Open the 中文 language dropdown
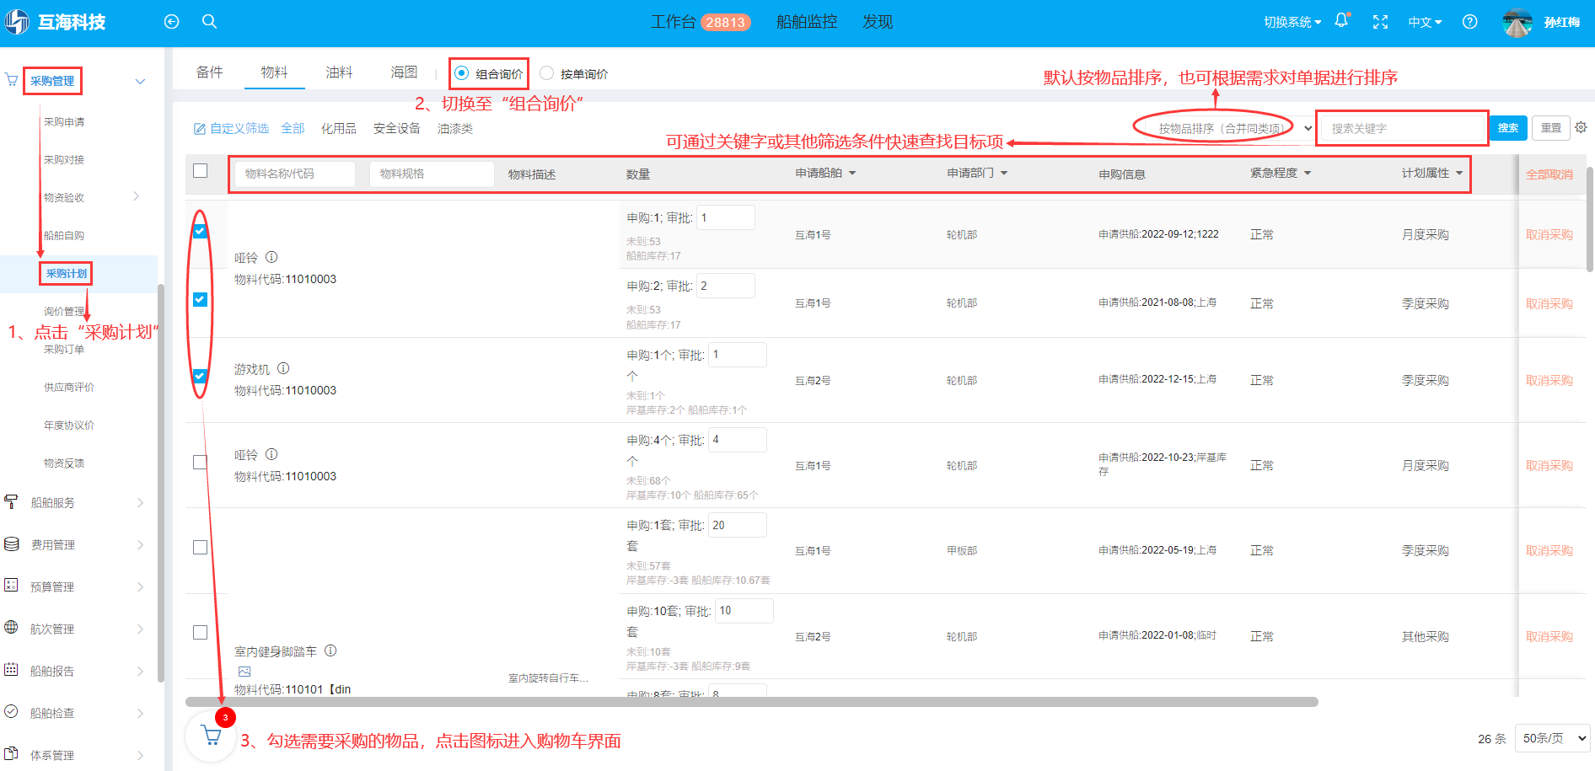Viewport: 1595px width, 771px height. point(1425,22)
